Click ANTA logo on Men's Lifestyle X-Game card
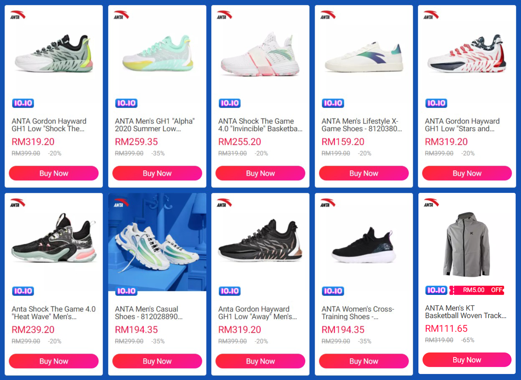 coord(328,15)
